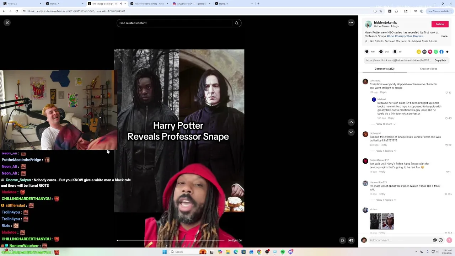Screen dimensions: 455x256
Task: Reload the page with browser refresh
Action: (16, 11)
